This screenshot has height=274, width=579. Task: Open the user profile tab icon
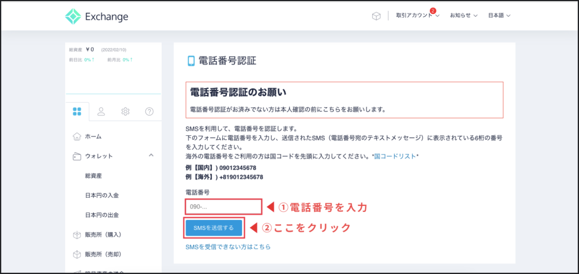pyautogui.click(x=101, y=112)
